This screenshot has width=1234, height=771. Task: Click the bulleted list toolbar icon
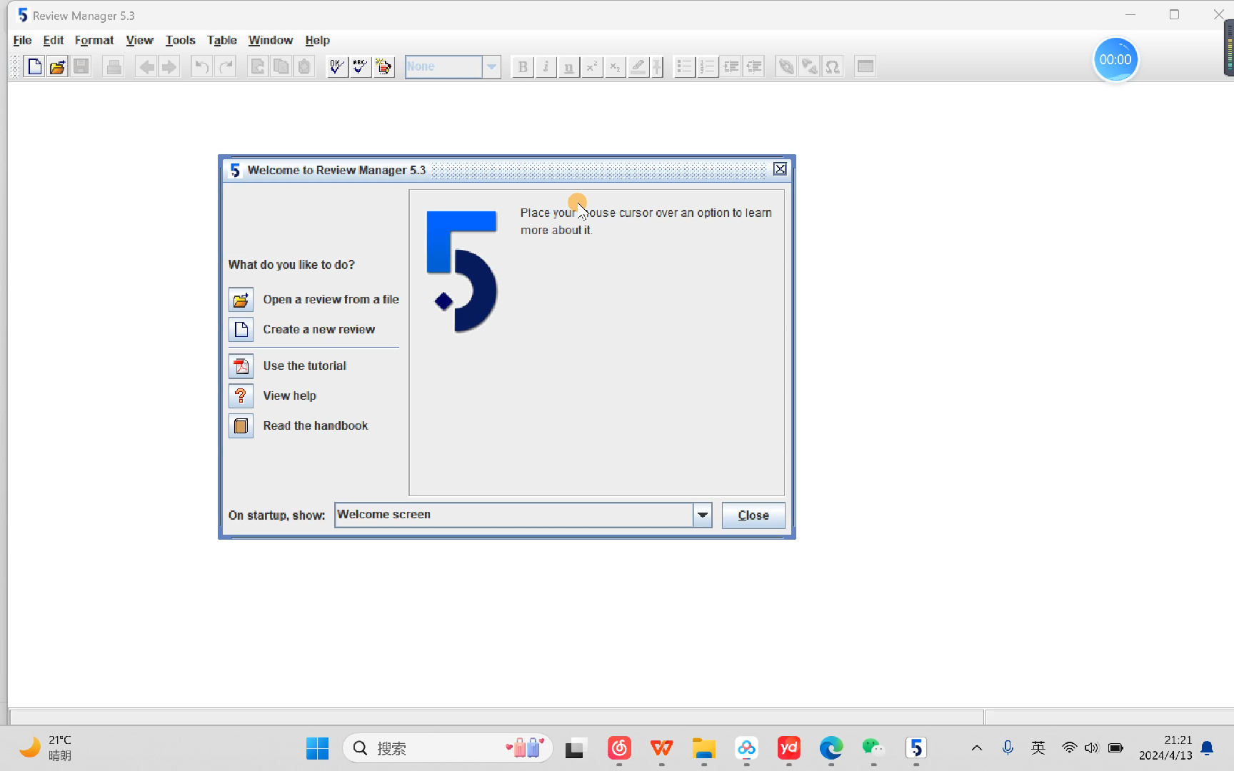[684, 66]
